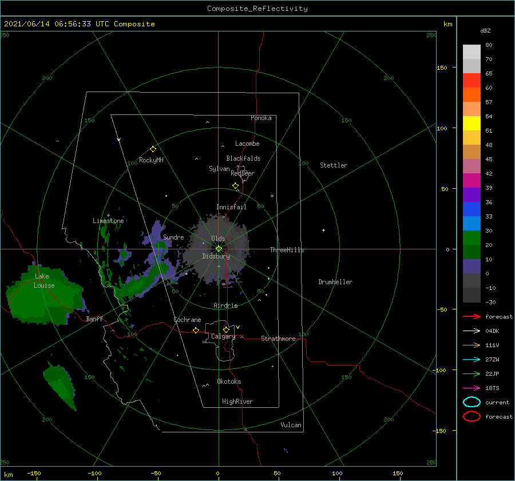Image resolution: width=515 pixels, height=481 pixels.
Task: Click the dBZ legend heading
Action: tap(485, 30)
